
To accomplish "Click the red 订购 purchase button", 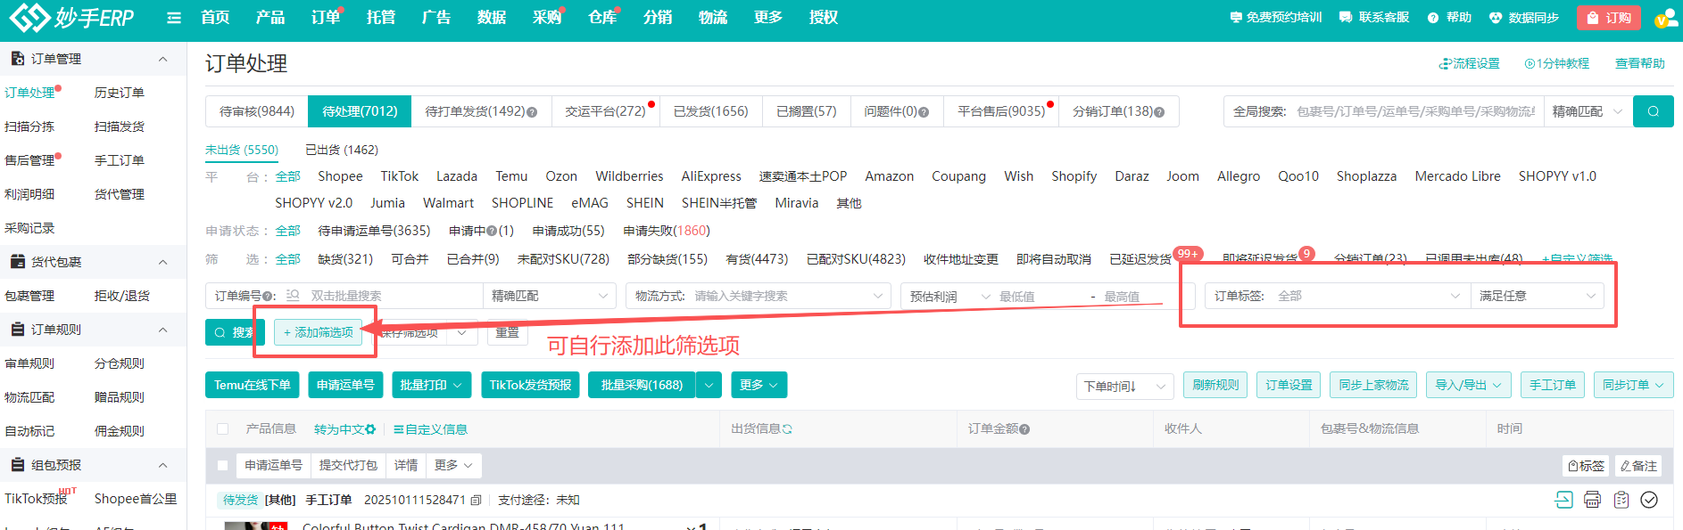I will [1609, 18].
